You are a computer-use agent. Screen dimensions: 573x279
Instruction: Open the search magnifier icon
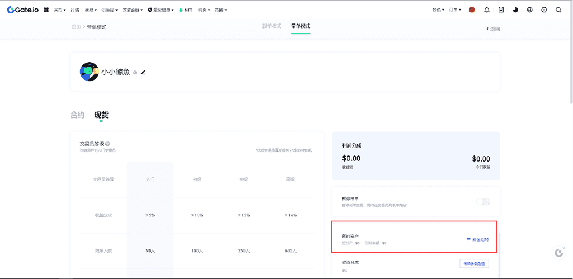point(558,10)
